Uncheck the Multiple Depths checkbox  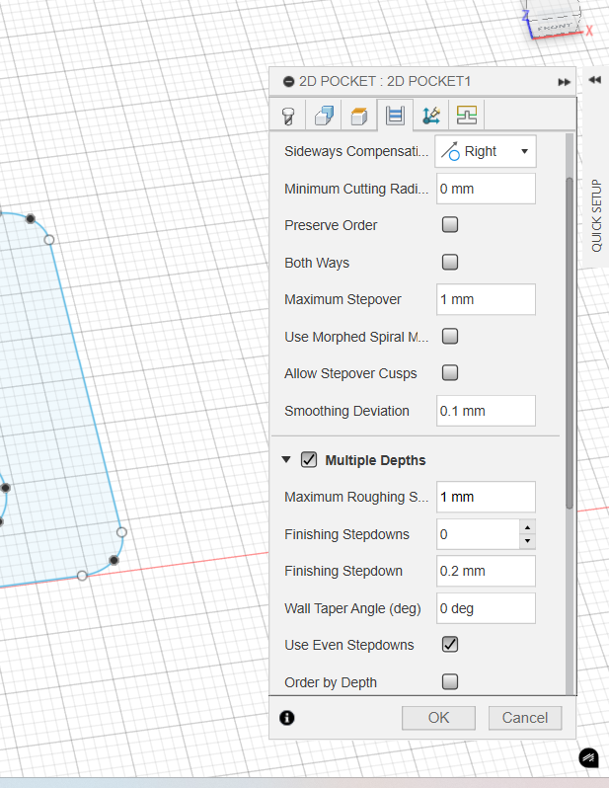pos(309,460)
